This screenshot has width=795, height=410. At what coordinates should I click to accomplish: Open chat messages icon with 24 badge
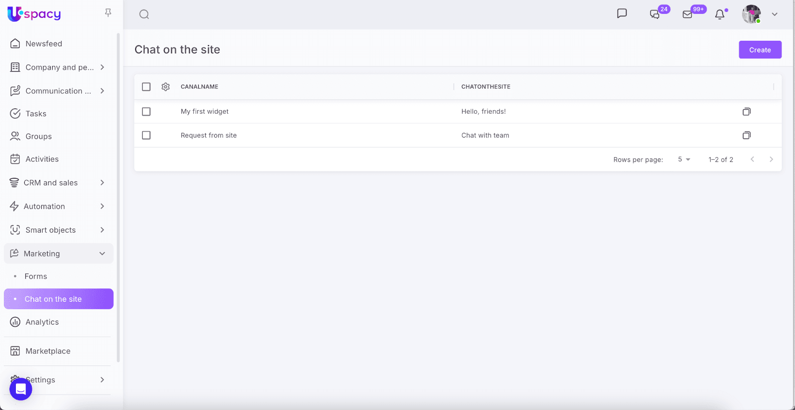[655, 14]
